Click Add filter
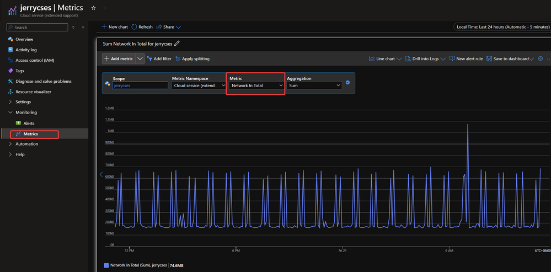 (159, 58)
